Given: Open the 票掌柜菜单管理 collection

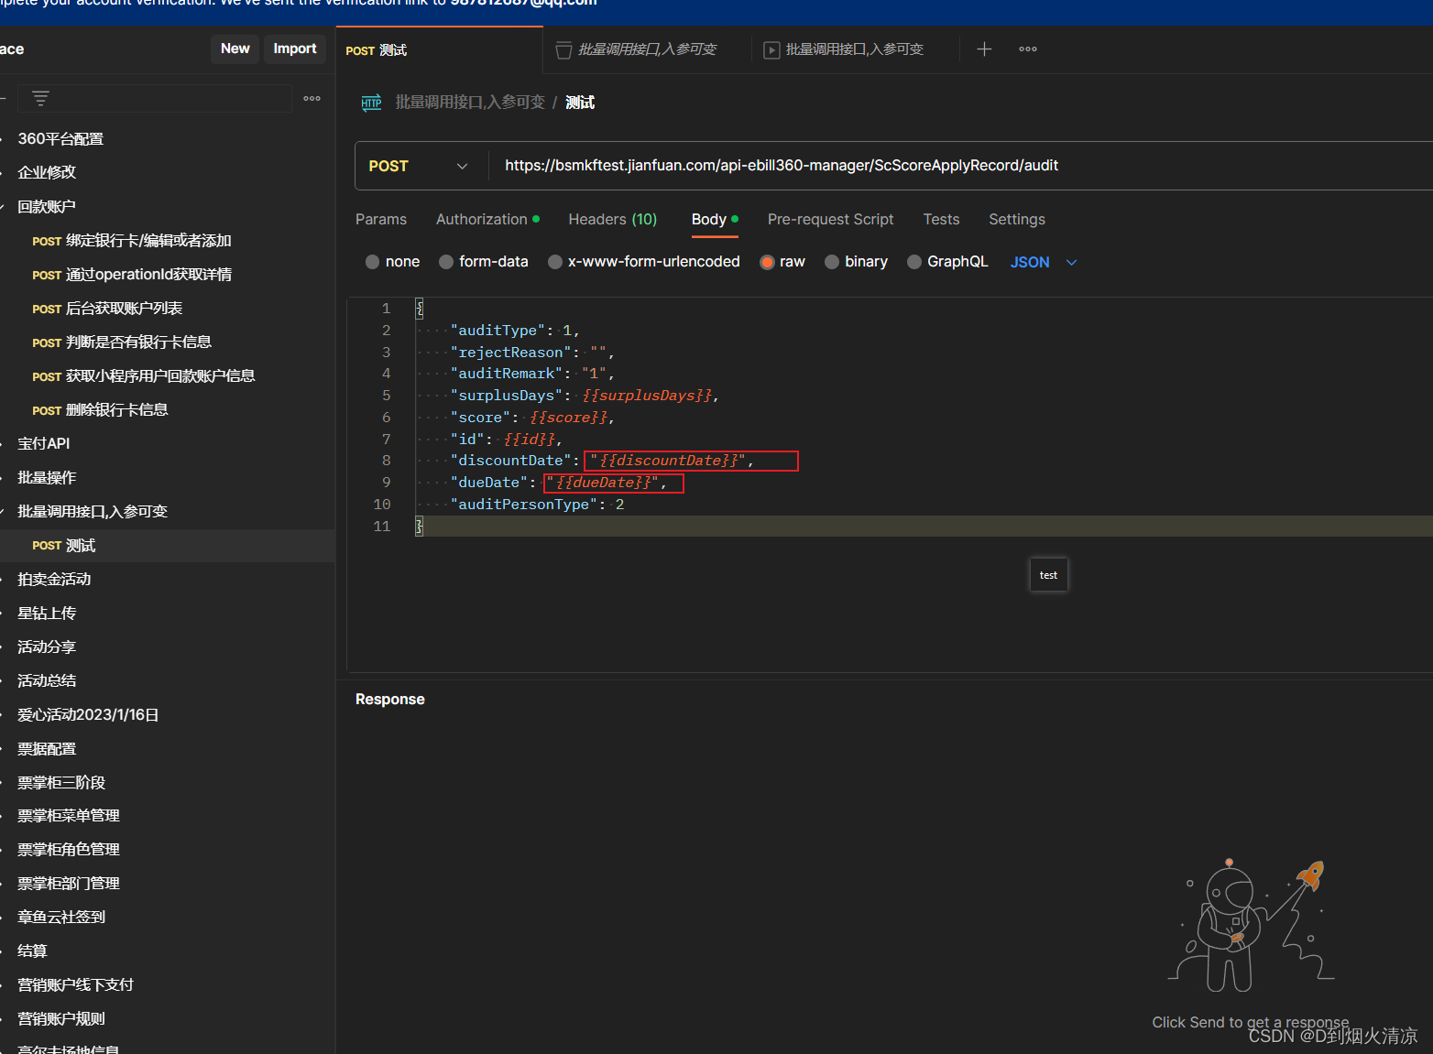Looking at the screenshot, I should click(69, 816).
